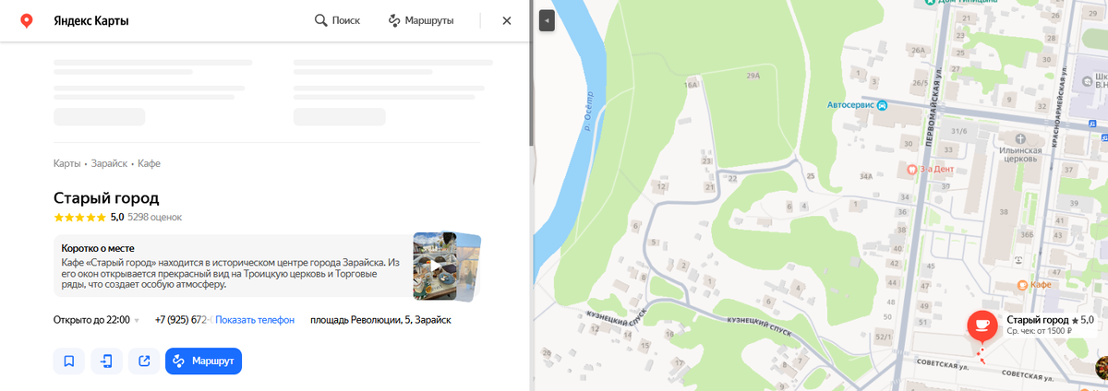The image size is (1108, 391).
Task: Click Ср. чек: от 1500 ₽ label
Action: click(1040, 330)
